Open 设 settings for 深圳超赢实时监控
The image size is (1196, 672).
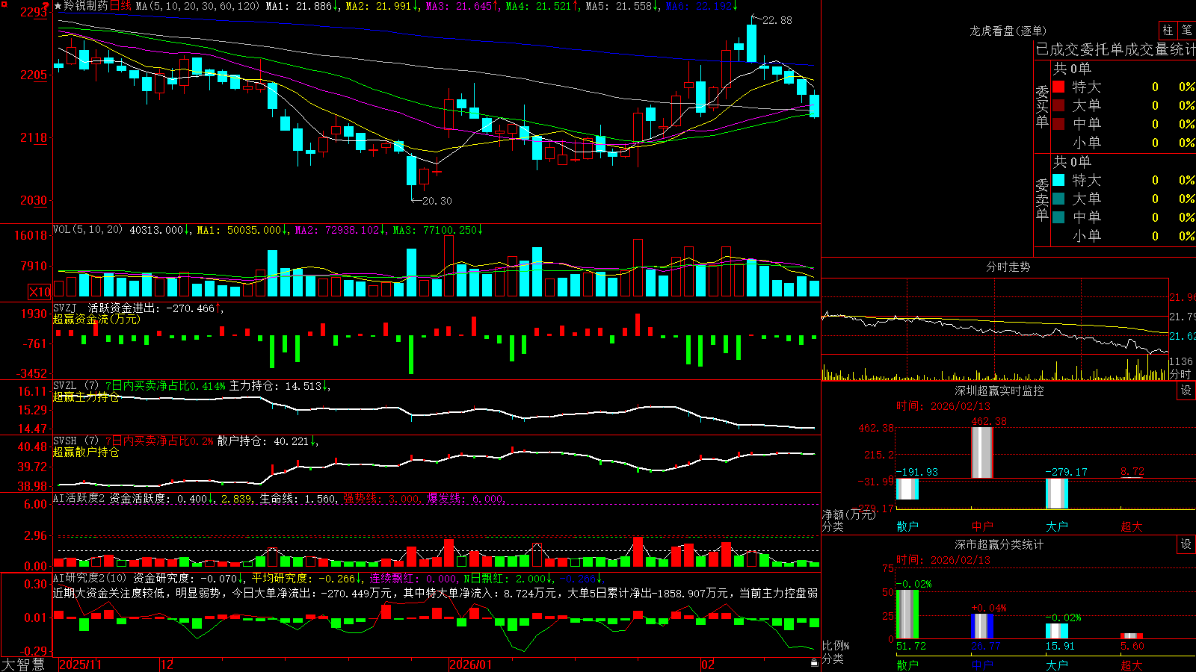(1186, 391)
